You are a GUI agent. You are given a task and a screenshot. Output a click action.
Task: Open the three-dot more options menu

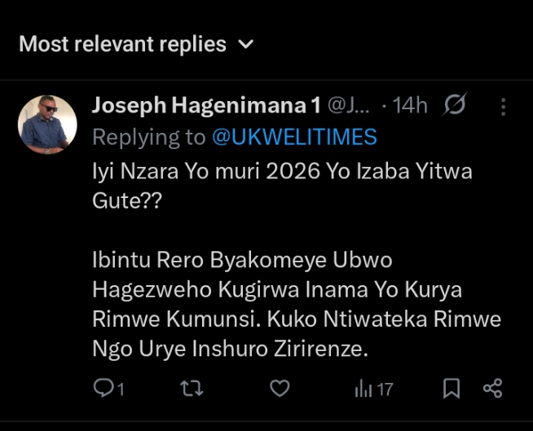pos(504,107)
